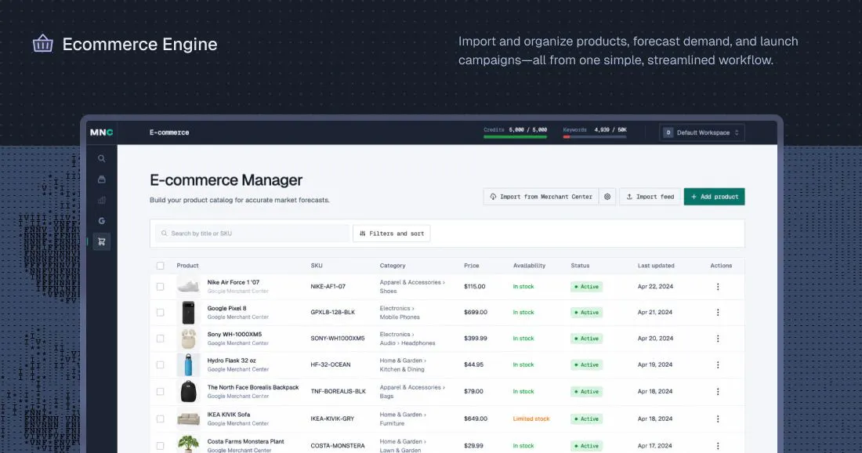
Task: Click the SKU COSTA-MONSTERA
Action: click(x=338, y=446)
